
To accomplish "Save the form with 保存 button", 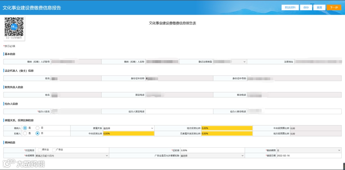I will tap(306, 7).
